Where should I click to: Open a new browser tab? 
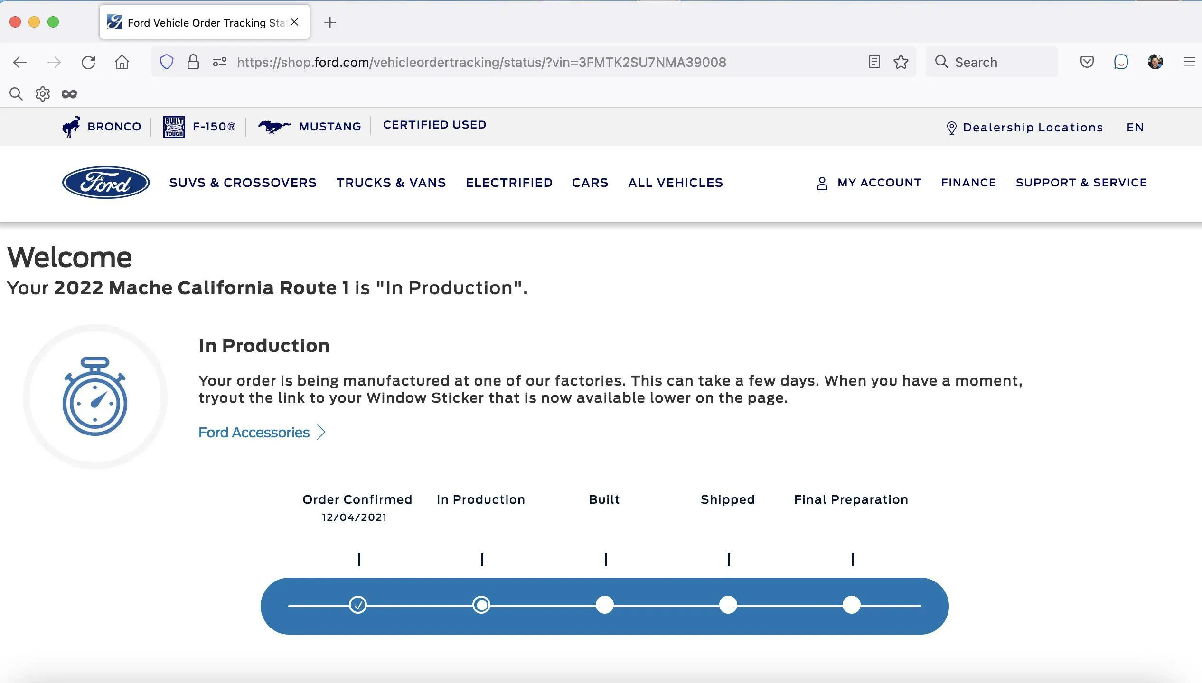pyautogui.click(x=330, y=22)
